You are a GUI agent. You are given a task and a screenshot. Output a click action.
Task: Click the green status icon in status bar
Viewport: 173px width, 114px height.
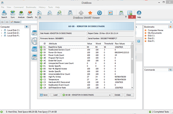pyautogui.click(x=1, y=112)
